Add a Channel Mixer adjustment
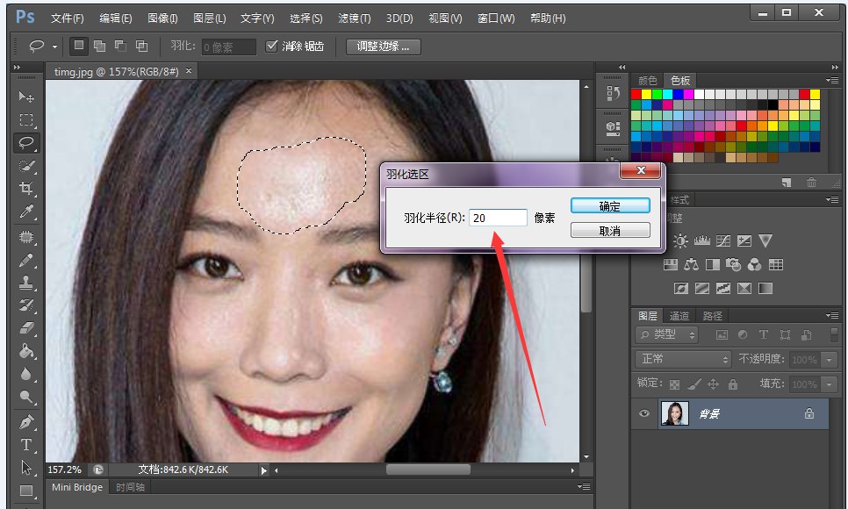This screenshot has height=509, width=848. 754,264
